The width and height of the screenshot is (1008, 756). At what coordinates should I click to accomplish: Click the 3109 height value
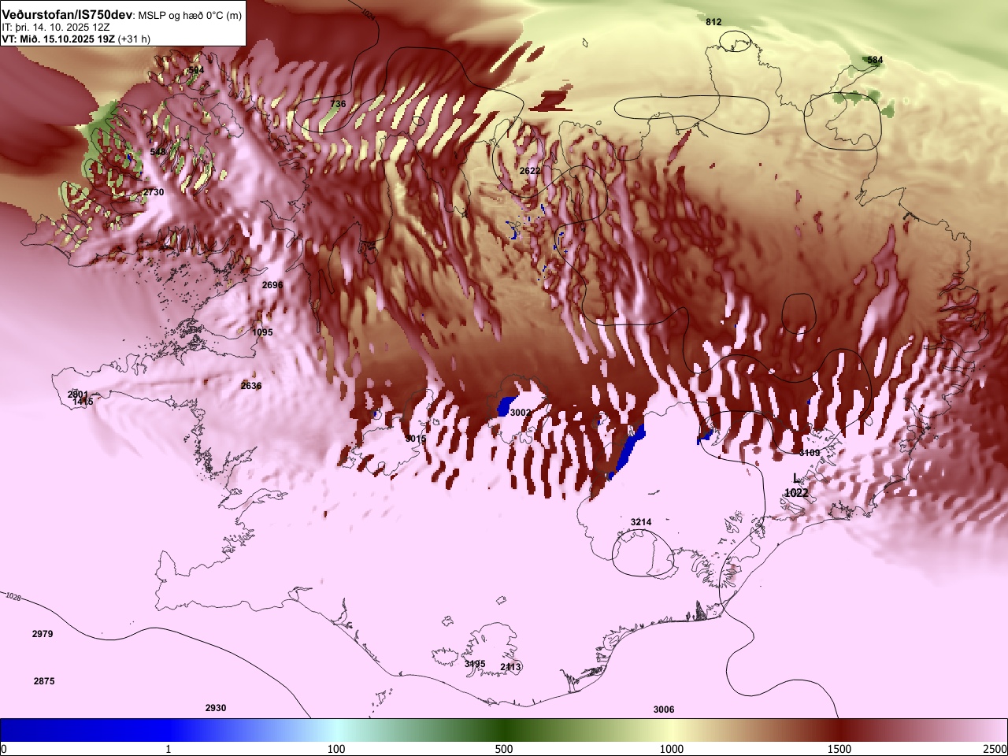[x=810, y=453]
